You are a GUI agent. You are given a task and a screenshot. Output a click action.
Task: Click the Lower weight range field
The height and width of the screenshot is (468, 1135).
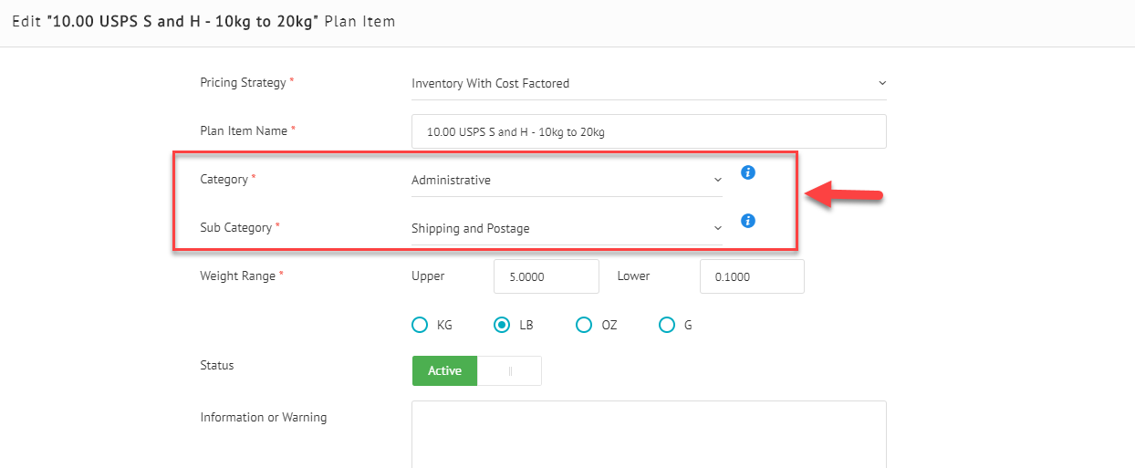(752, 276)
